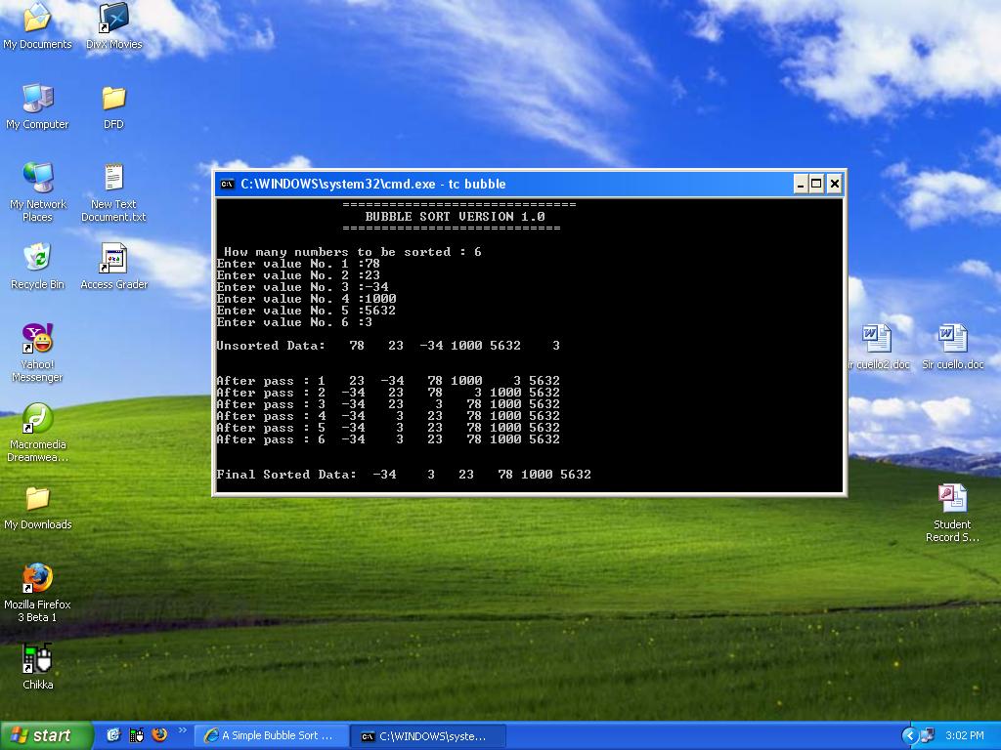Open the DFD folder
This screenshot has width=1001, height=750.
coord(113,106)
